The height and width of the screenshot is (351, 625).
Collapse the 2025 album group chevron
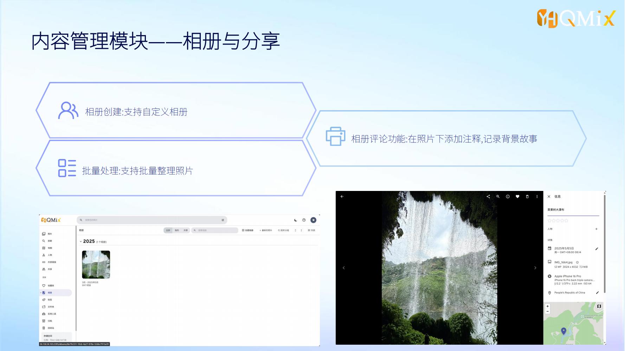(80, 241)
